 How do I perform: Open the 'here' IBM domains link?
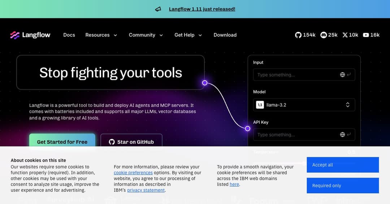pos(234,185)
